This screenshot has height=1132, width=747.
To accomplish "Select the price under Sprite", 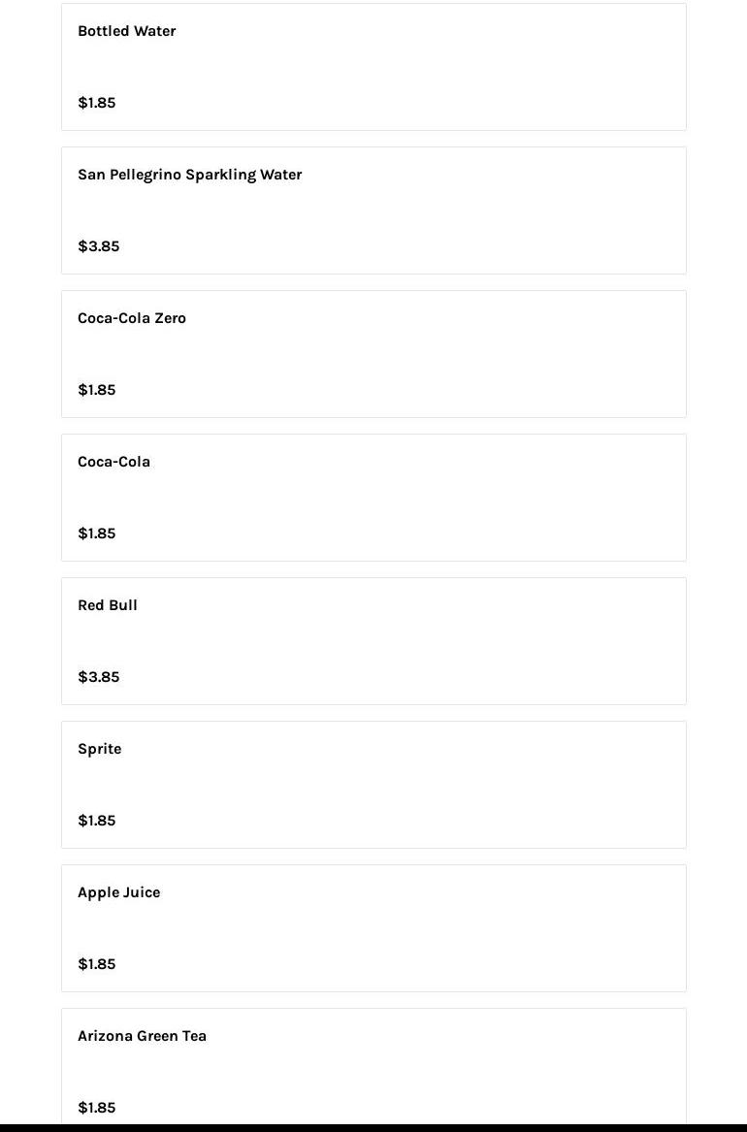I will pyautogui.click(x=96, y=821).
